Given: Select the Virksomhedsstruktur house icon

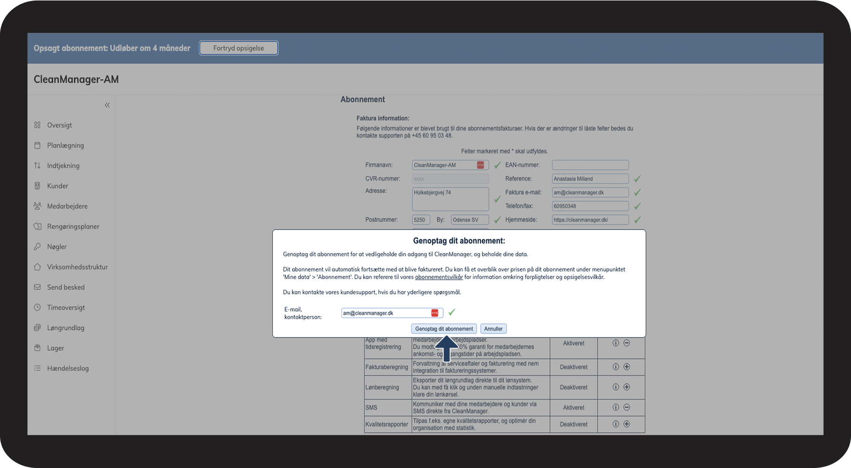Looking at the screenshot, I should click(x=37, y=267).
